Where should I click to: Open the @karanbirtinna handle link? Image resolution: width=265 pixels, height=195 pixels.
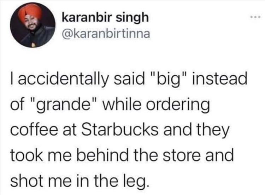click(106, 34)
